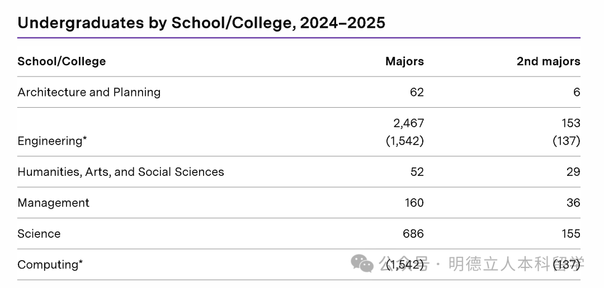Click the 2nd majors column header
The height and width of the screenshot is (288, 604).
pos(548,61)
